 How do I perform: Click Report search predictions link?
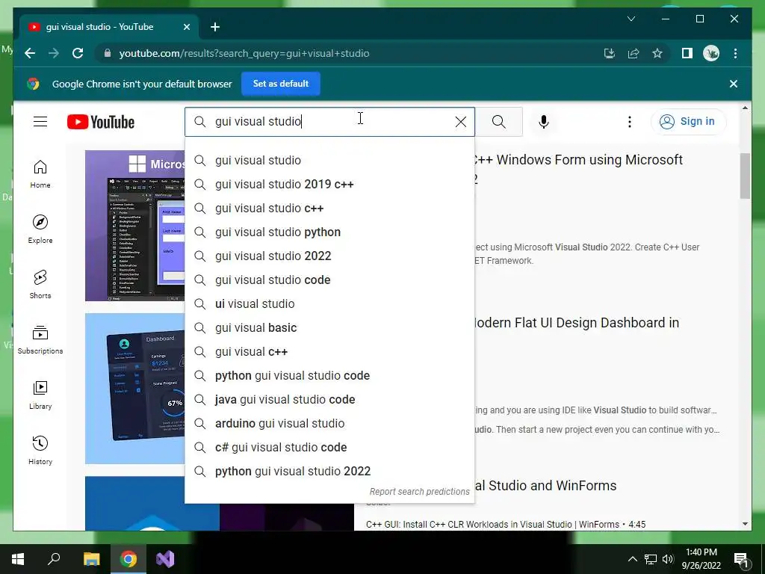point(419,492)
